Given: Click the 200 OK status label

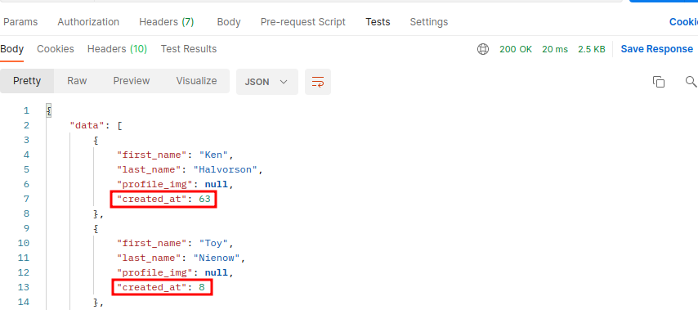Looking at the screenshot, I should coord(516,49).
